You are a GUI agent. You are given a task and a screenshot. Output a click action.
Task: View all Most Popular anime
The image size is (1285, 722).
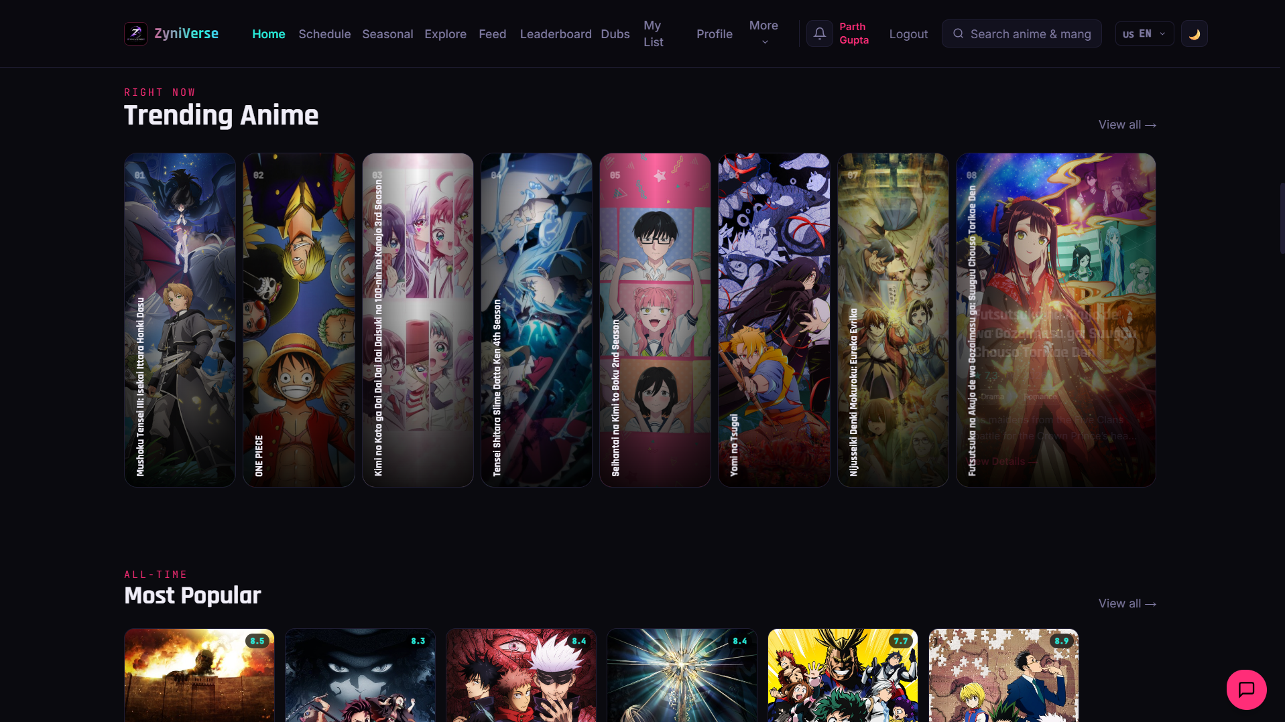click(x=1127, y=603)
